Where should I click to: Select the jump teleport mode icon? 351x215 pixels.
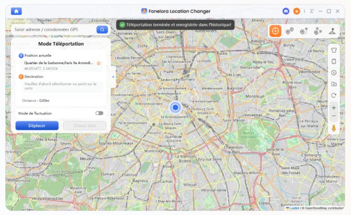pos(318,31)
